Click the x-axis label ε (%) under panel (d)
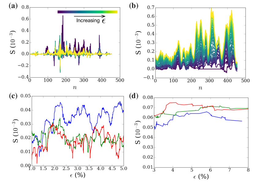Screen dimensions: 254x184 (x=201, y=177)
